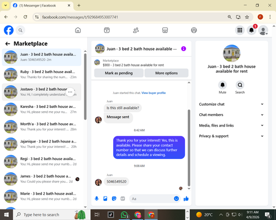The height and width of the screenshot is (220, 276).
Task: Reload the page in Chrome
Action: (x=25, y=17)
